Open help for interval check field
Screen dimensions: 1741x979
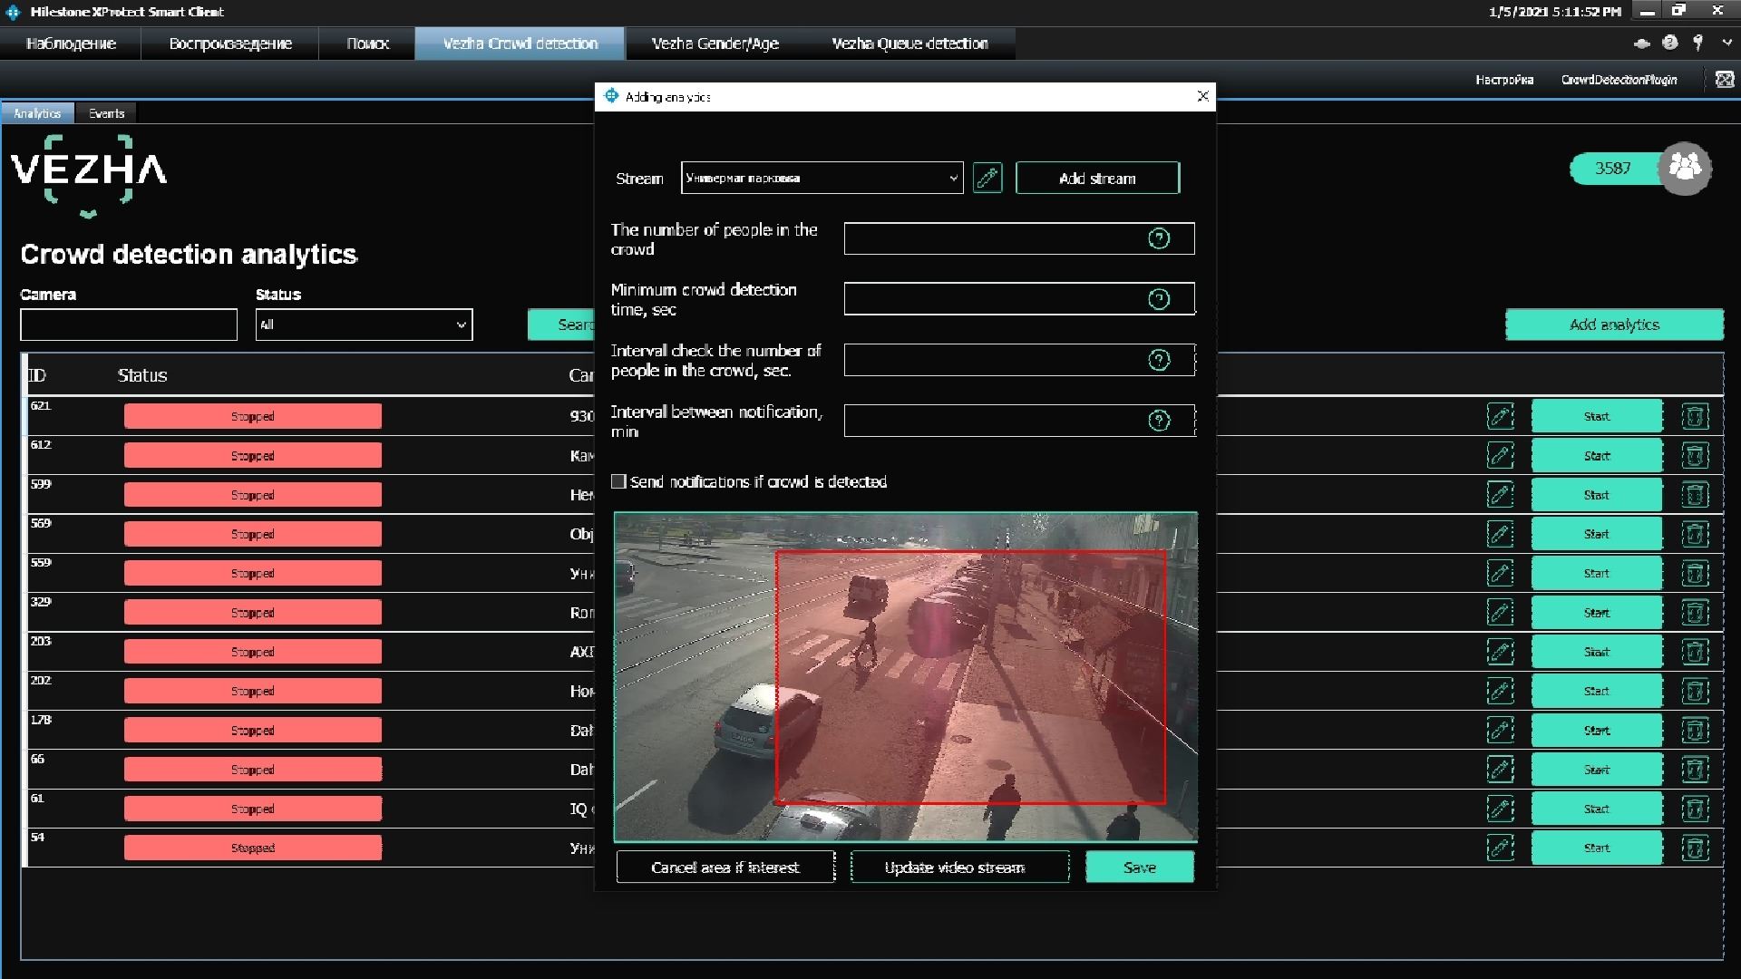coord(1159,360)
